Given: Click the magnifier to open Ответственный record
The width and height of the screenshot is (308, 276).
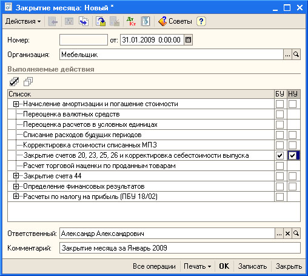Looking at the screenshot, I should tap(296, 234).
